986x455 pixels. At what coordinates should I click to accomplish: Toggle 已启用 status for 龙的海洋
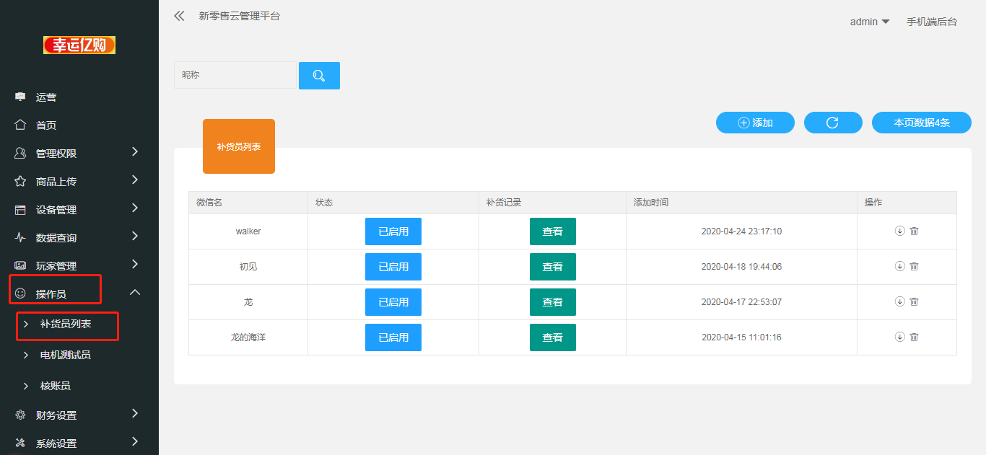coord(393,337)
